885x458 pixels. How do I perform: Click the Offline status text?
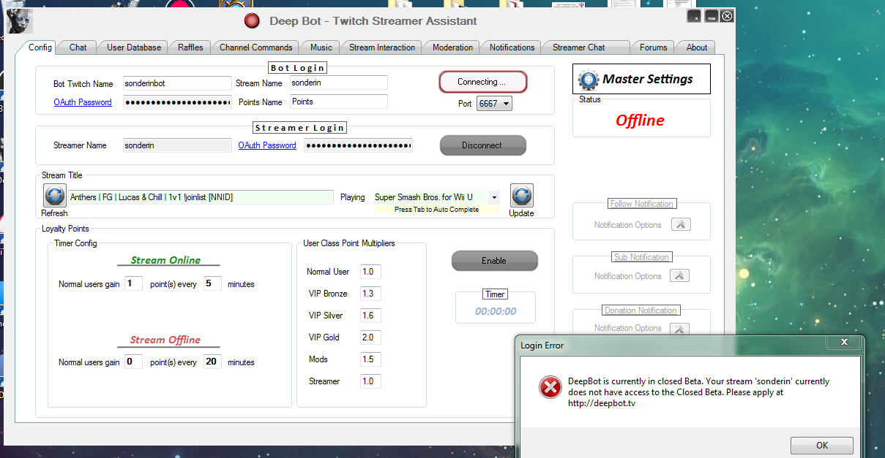(640, 121)
